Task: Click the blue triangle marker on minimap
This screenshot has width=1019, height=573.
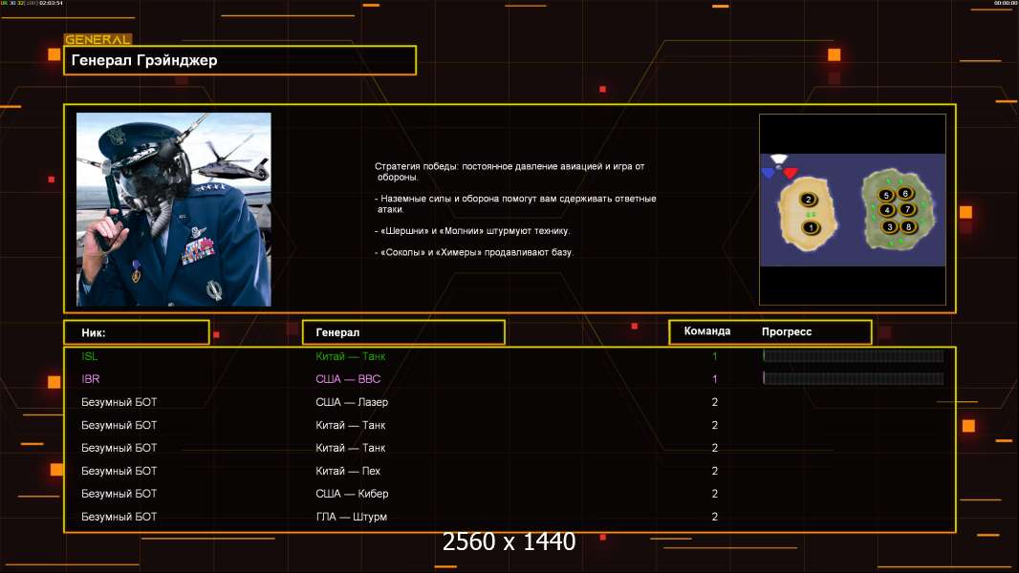Action: tap(769, 173)
